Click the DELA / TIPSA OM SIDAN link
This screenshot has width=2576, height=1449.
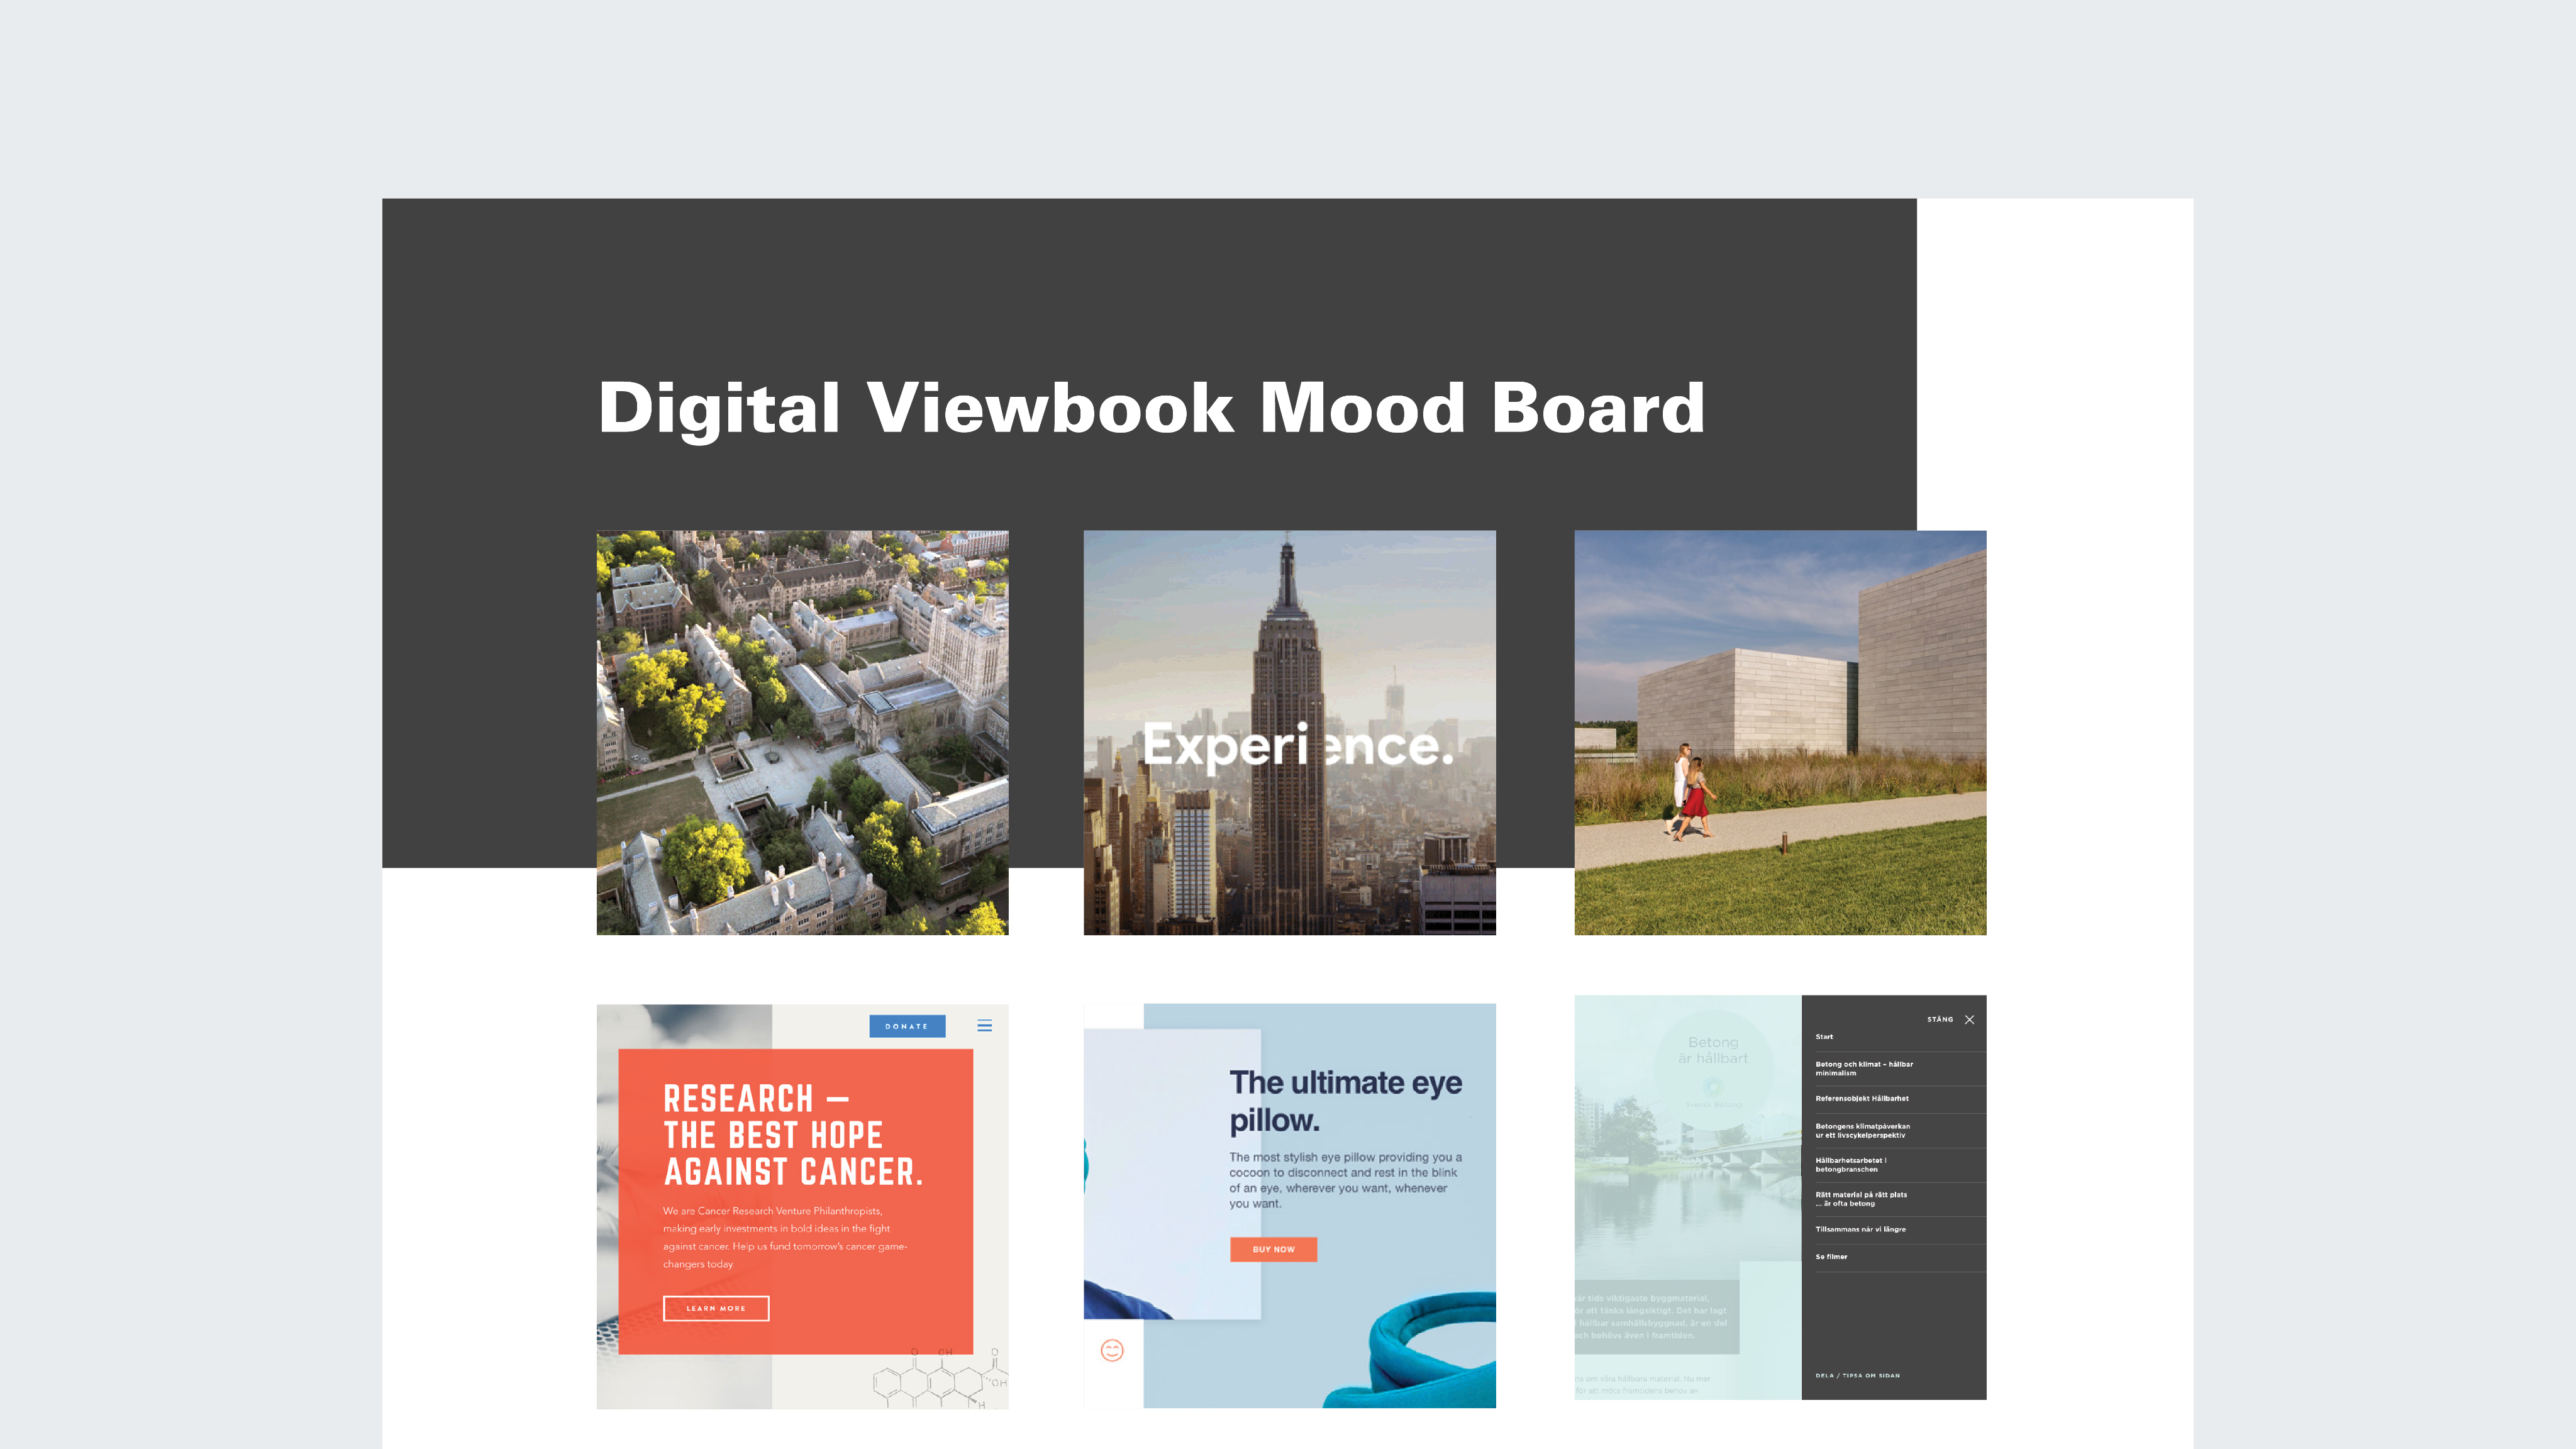(1857, 1375)
